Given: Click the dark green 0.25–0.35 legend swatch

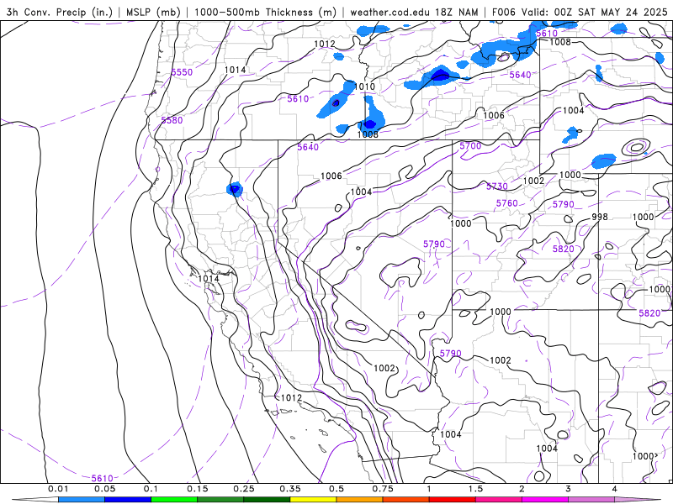Looking at the screenshot, I should click(x=267, y=500).
